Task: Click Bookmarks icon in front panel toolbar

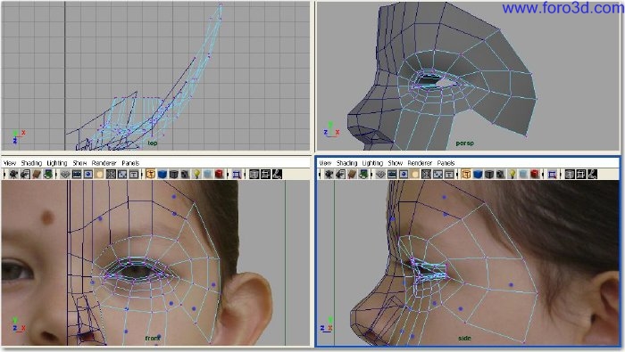Action: pyautogui.click(x=37, y=174)
